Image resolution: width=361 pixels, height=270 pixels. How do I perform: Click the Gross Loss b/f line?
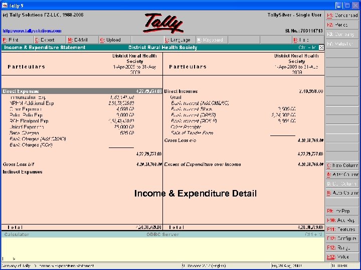[x=82, y=164]
